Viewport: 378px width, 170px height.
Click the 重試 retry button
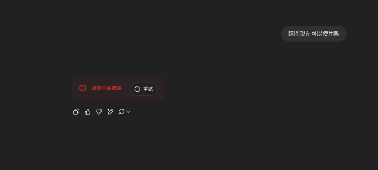coord(144,89)
